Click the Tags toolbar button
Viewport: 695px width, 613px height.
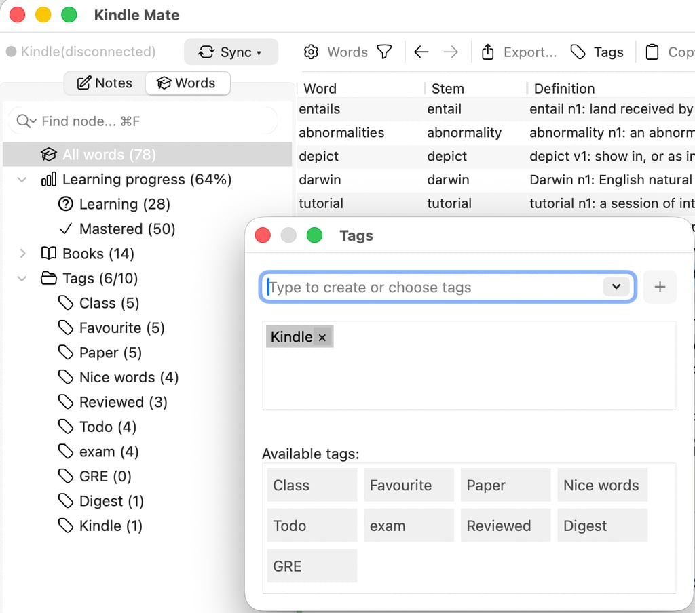(x=597, y=52)
